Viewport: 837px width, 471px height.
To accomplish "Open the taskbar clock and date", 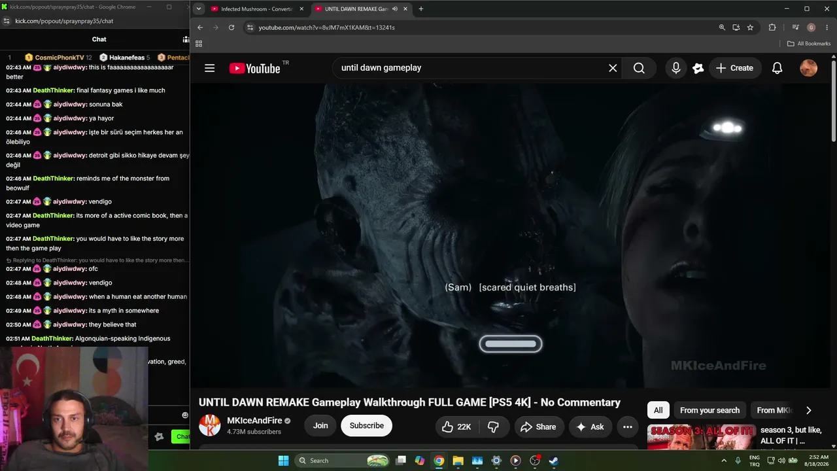I will pyautogui.click(x=818, y=461).
